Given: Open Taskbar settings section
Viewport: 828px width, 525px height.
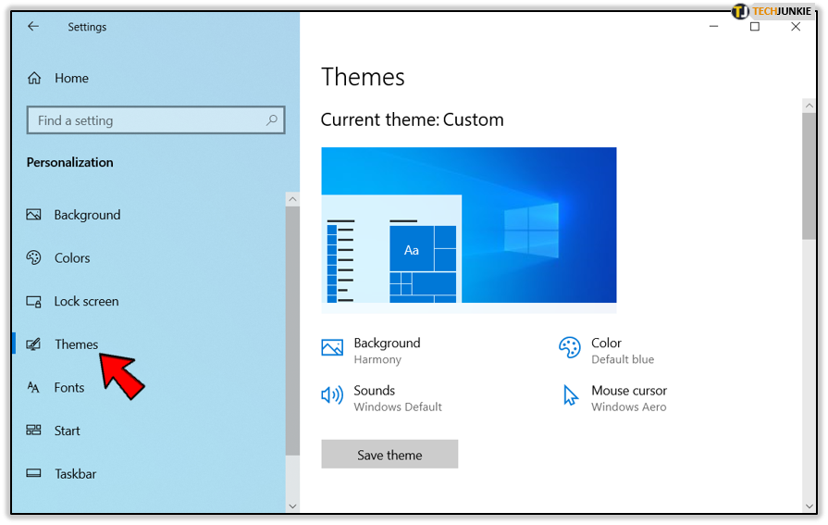Looking at the screenshot, I should (x=76, y=474).
